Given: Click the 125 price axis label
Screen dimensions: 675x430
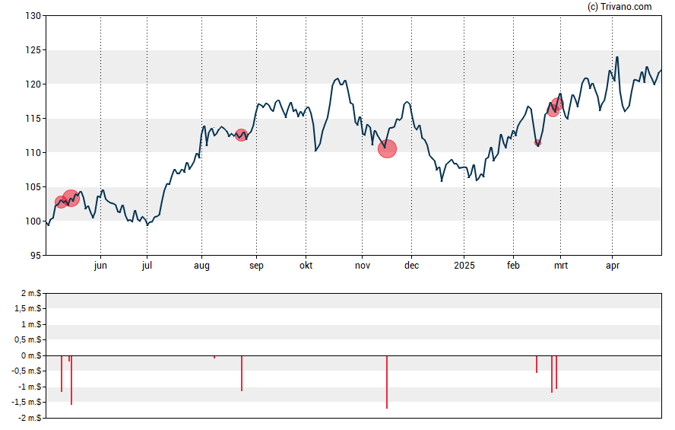Looking at the screenshot, I should pyautogui.click(x=33, y=50).
